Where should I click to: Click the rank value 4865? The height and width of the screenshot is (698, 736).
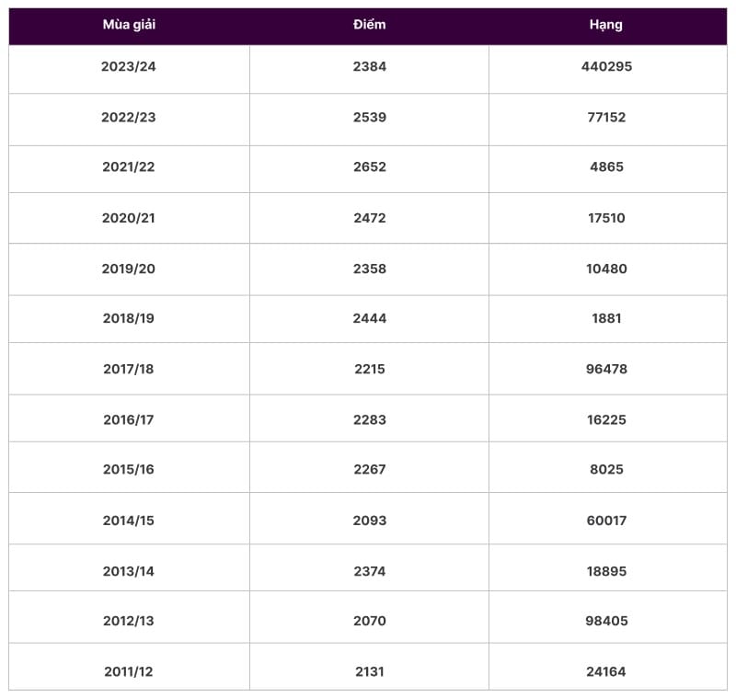(606, 167)
